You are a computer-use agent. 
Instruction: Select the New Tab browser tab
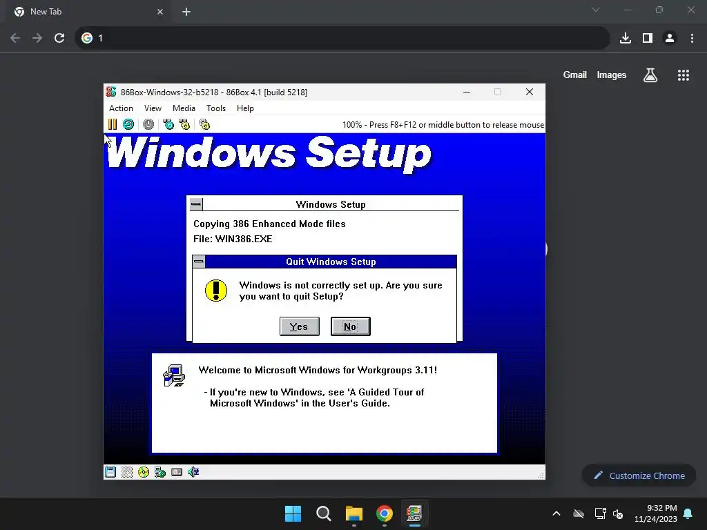[88, 12]
